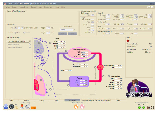Click the ePALIVE app icon in title bar
157x113 pixels.
click(5, 4)
